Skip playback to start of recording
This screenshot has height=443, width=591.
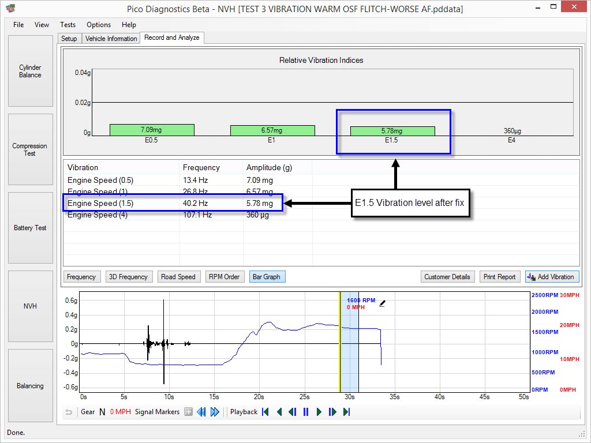265,412
